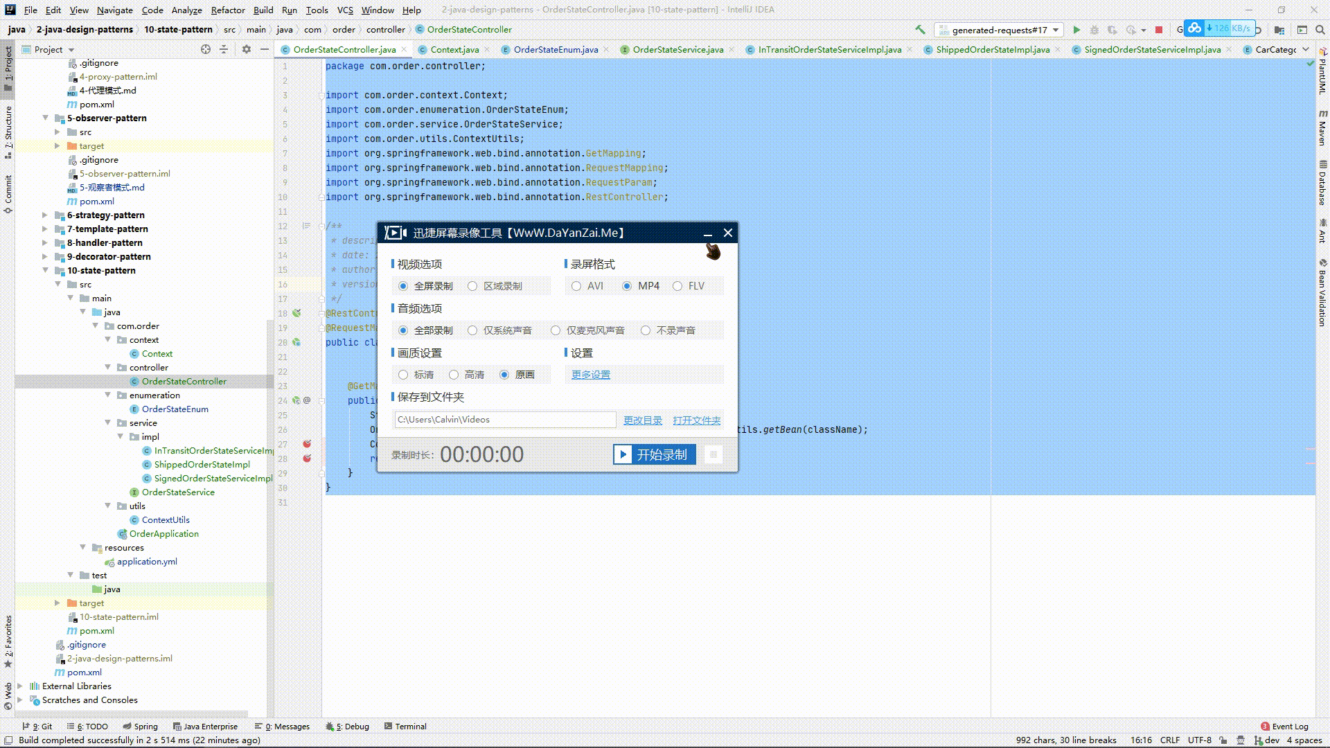Open the Maven tool window

(x=1322, y=128)
